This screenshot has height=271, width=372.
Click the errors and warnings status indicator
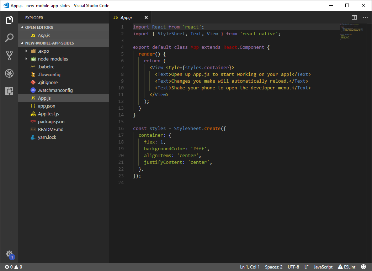point(14,267)
